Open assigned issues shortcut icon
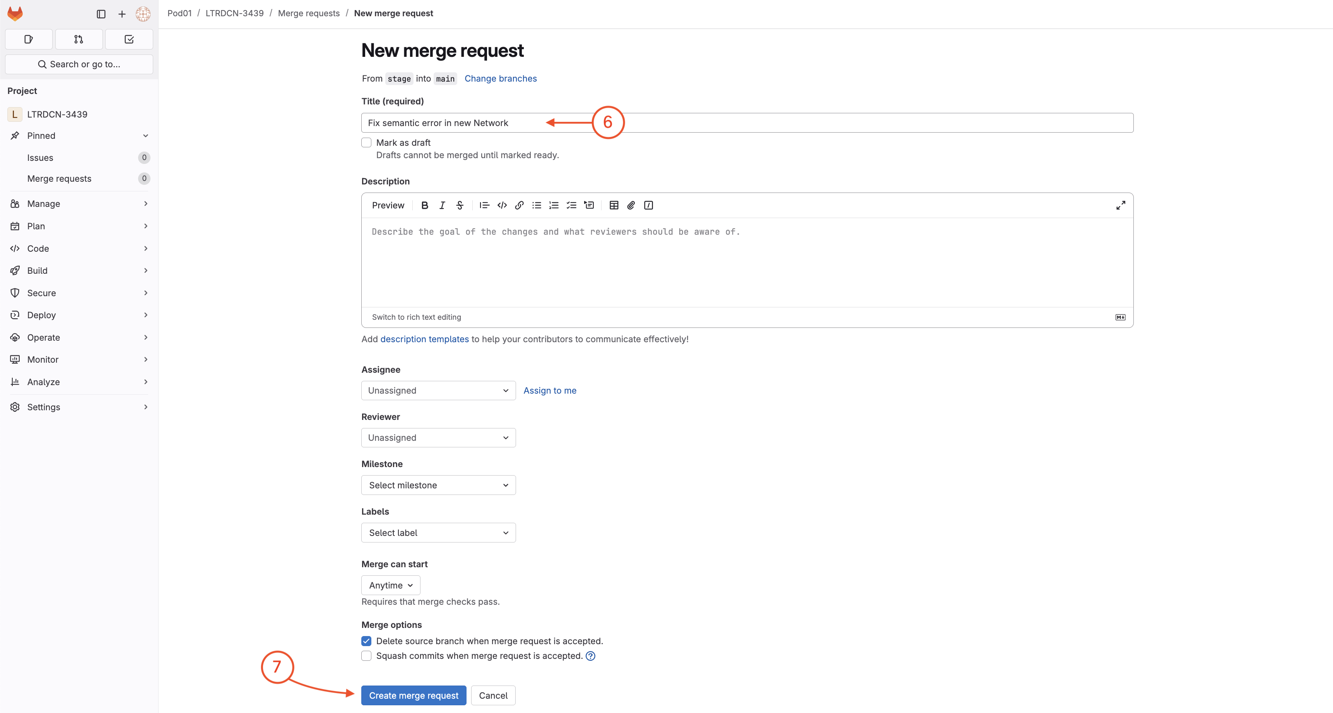This screenshot has width=1333, height=713. pyautogui.click(x=29, y=39)
